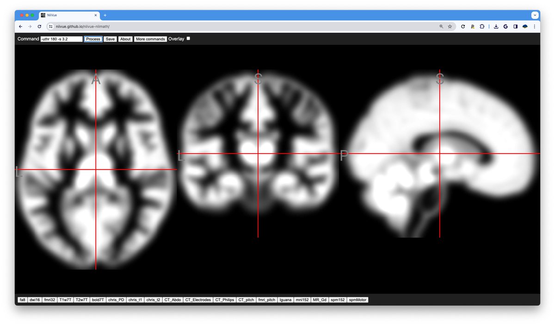555x325 pixels.
Task: Load the chris_PD sample image
Action: point(116,300)
